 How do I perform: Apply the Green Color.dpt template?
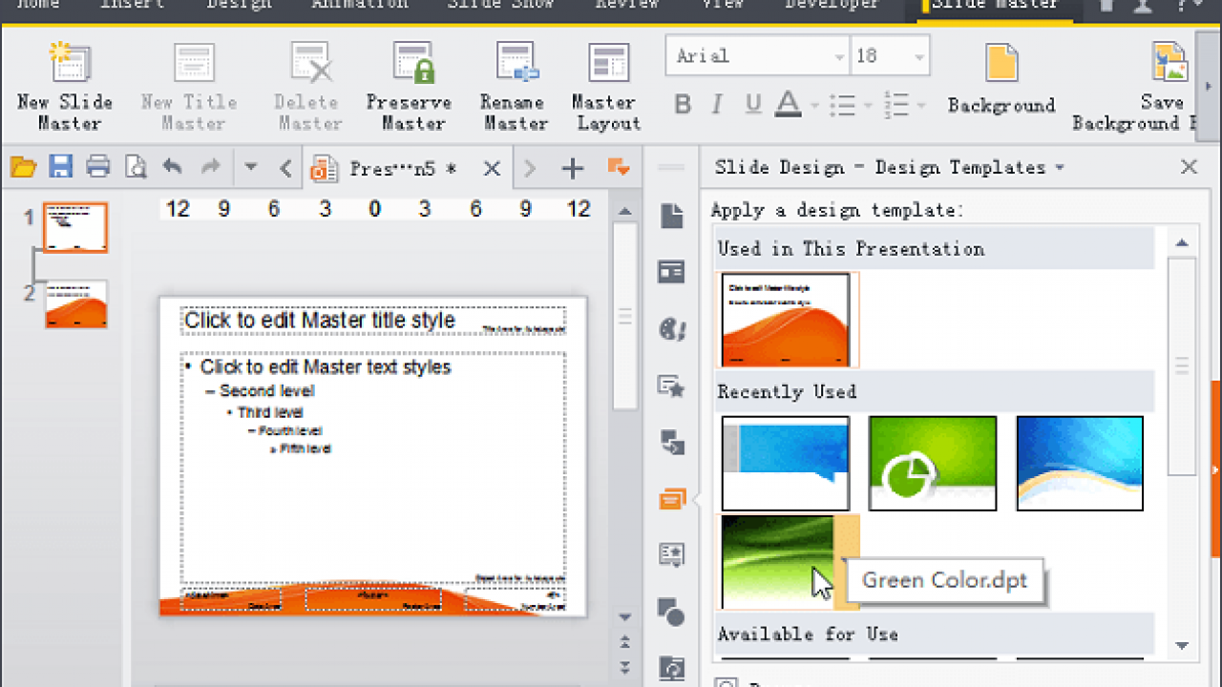777,562
